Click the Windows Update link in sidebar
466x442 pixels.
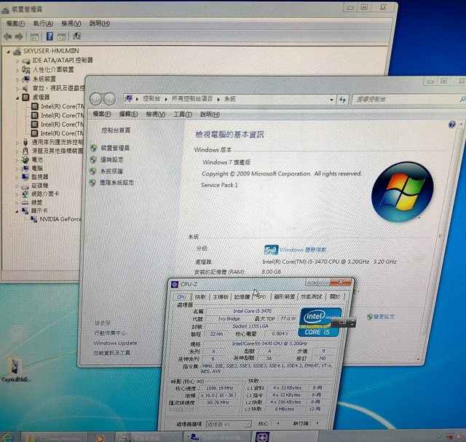tap(115, 342)
